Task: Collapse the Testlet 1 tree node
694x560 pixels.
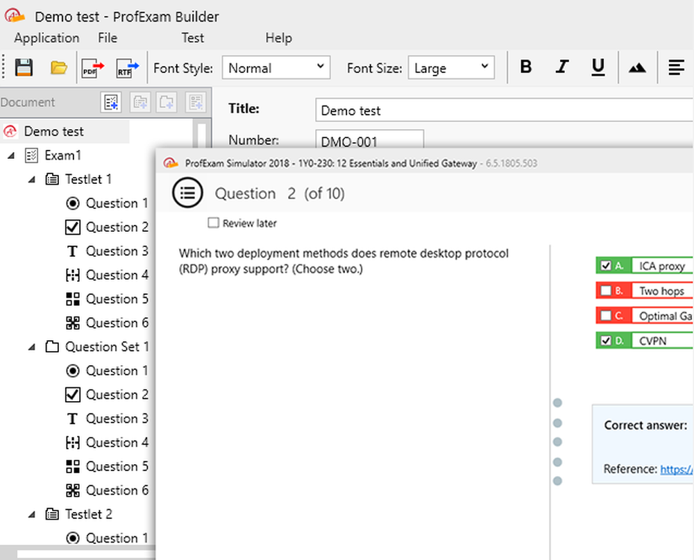Action: click(x=31, y=179)
